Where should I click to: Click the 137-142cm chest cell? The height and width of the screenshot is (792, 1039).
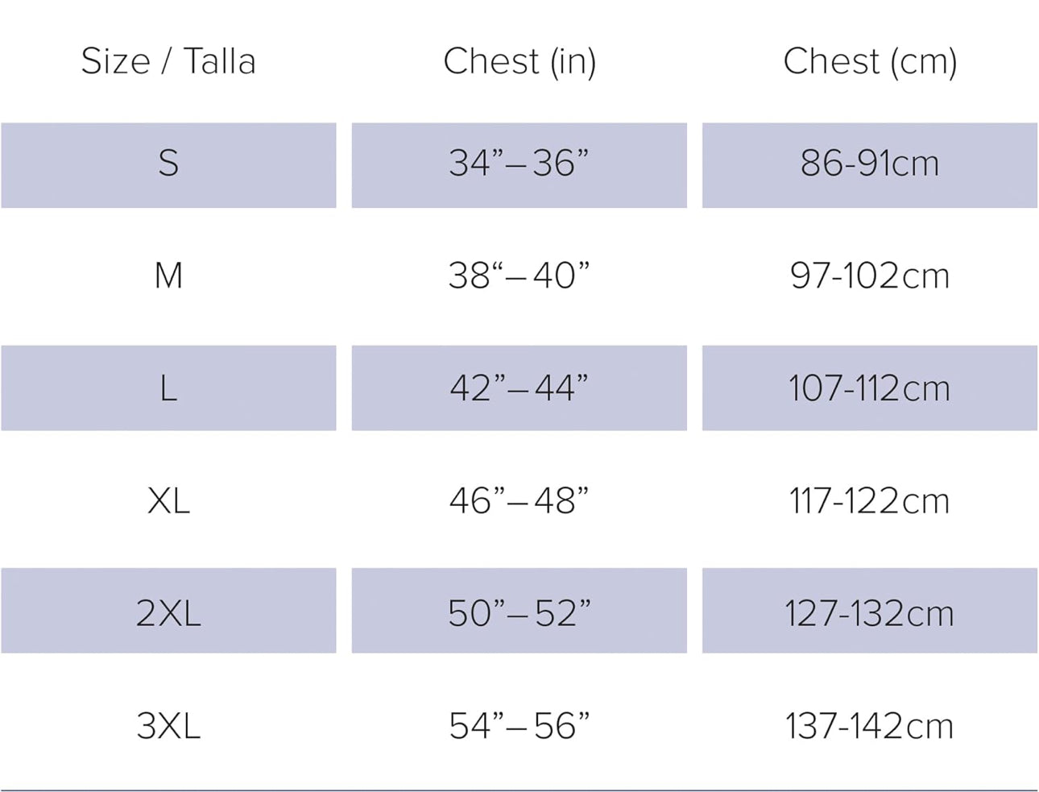[870, 726]
